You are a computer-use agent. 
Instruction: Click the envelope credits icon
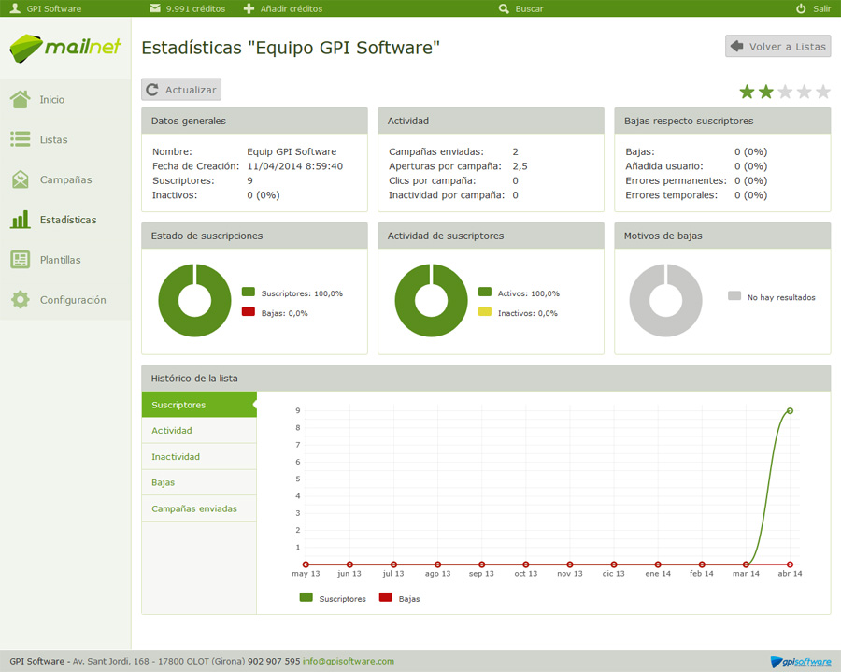coord(155,8)
